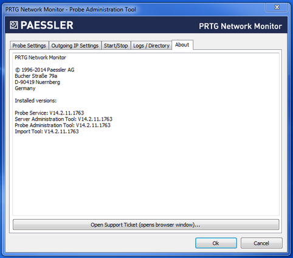Click the Probe Service version line
Screen dimensions: 293x258
pyautogui.click(x=49, y=113)
